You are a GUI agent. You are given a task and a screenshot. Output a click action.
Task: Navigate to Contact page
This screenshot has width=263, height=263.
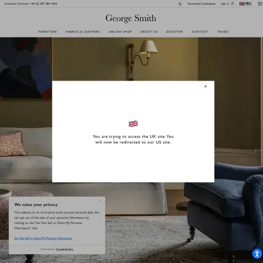point(200,32)
